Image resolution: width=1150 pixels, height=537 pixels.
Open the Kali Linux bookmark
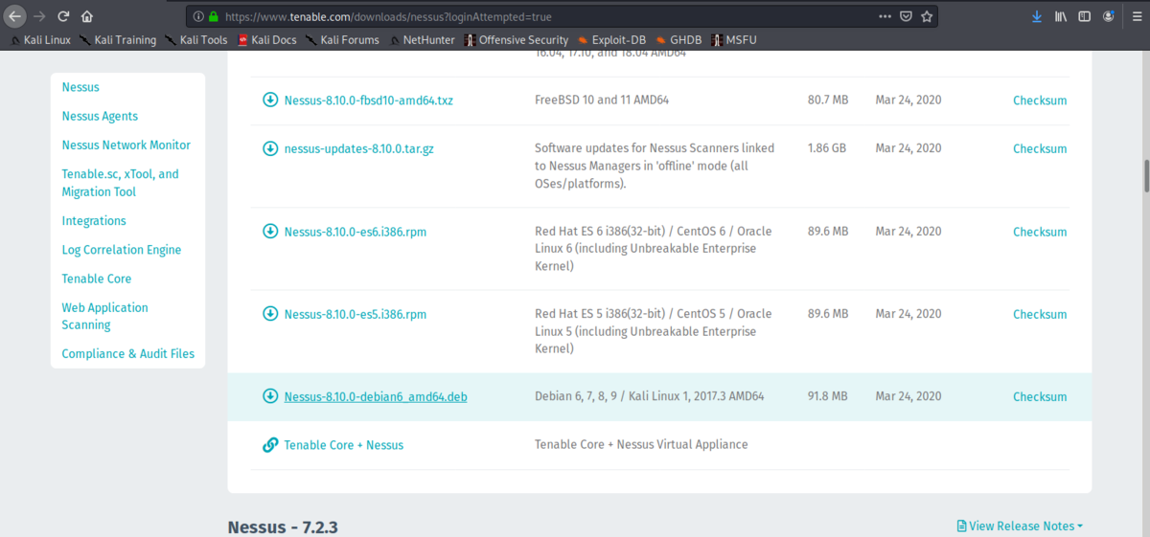(40, 40)
